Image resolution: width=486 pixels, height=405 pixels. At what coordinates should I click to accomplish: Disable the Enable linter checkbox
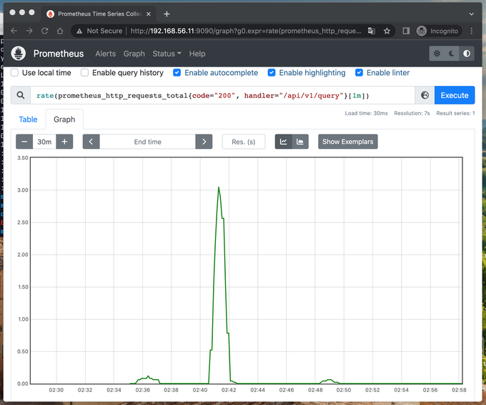point(359,72)
